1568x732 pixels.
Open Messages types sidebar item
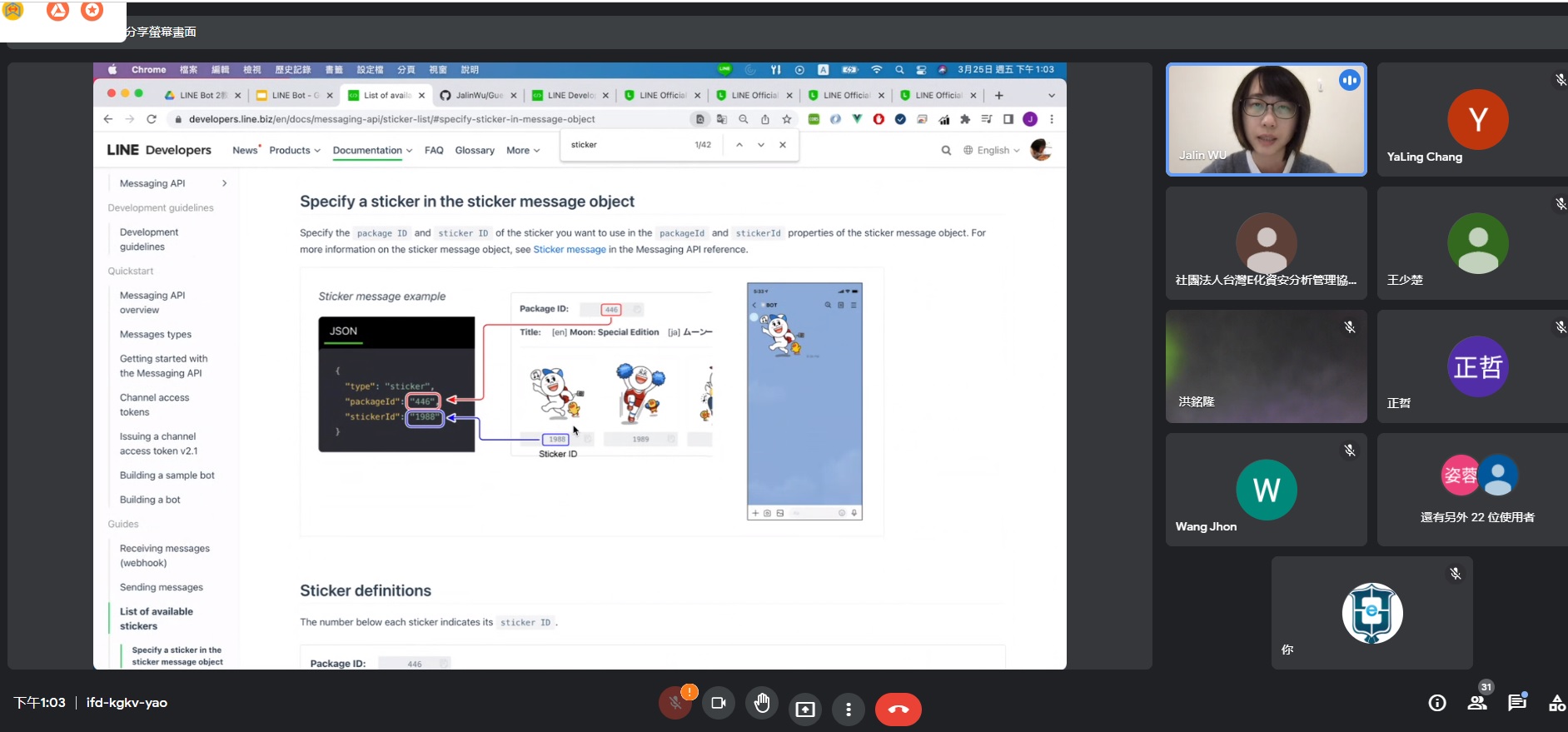pos(156,335)
